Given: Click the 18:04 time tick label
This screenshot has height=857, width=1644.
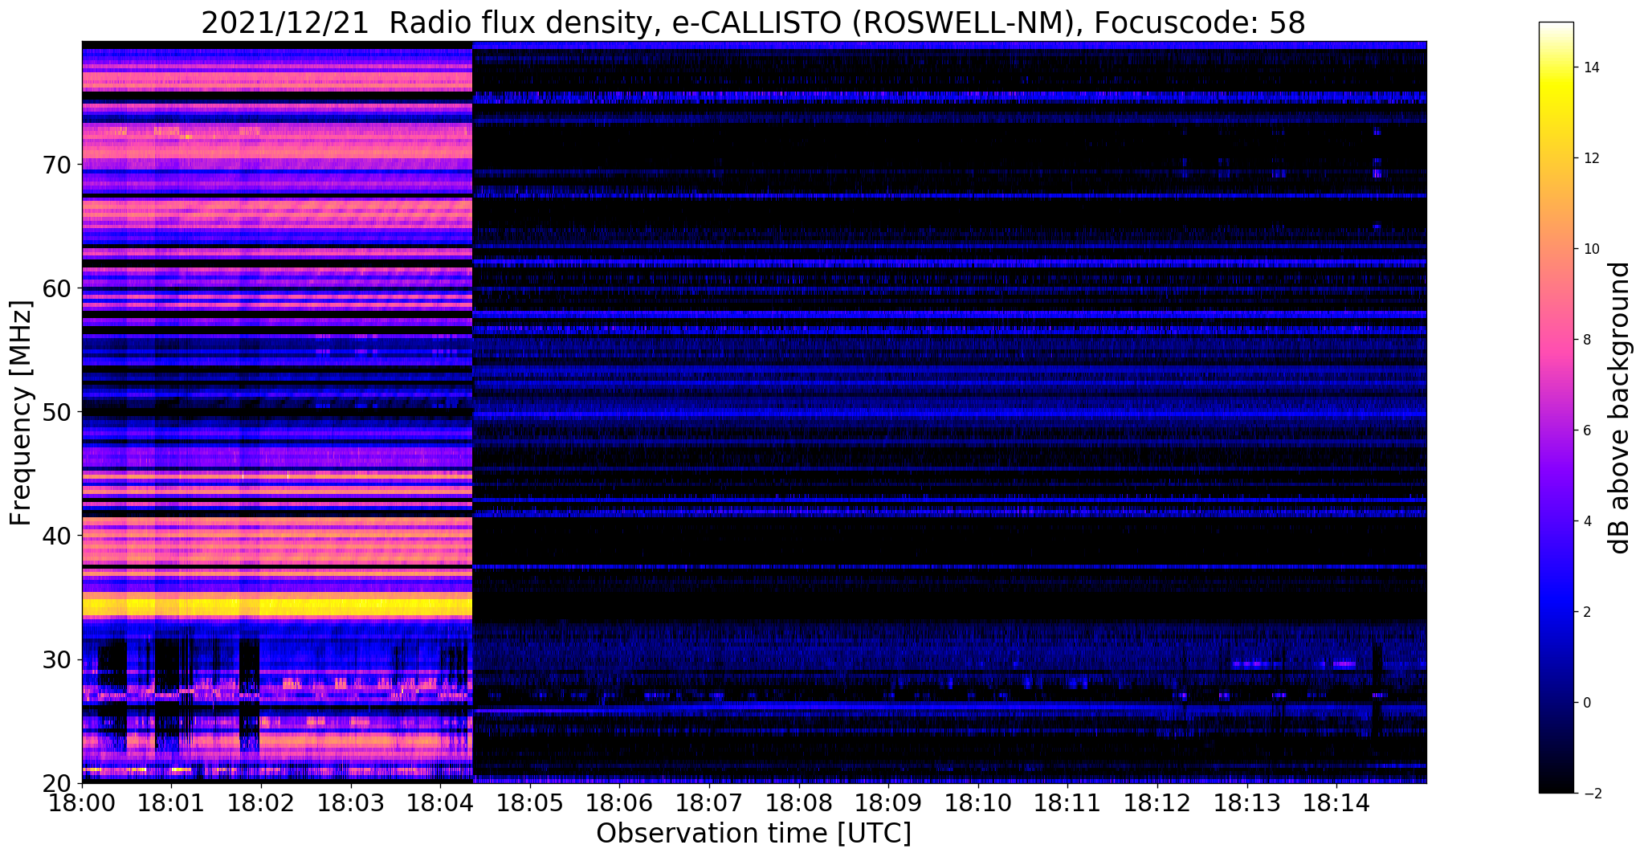Looking at the screenshot, I should 440,802.
